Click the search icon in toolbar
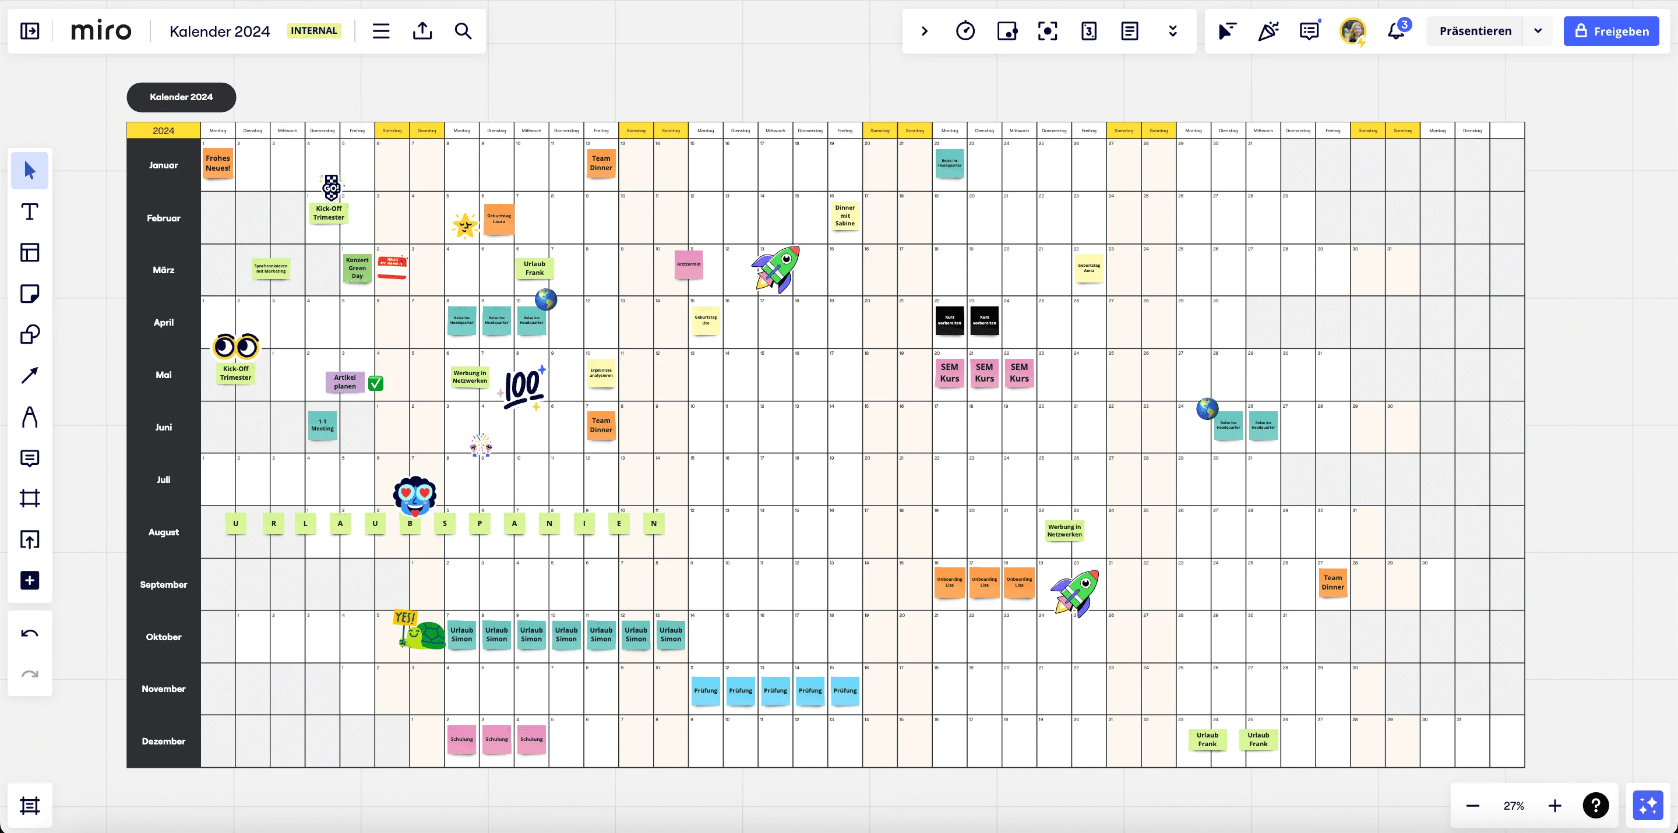This screenshot has width=1678, height=833. (463, 31)
